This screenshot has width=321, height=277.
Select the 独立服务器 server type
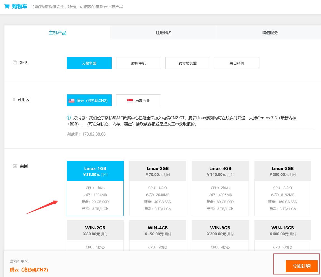[x=188, y=63]
